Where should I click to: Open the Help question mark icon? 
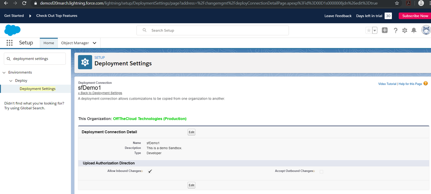(x=395, y=30)
